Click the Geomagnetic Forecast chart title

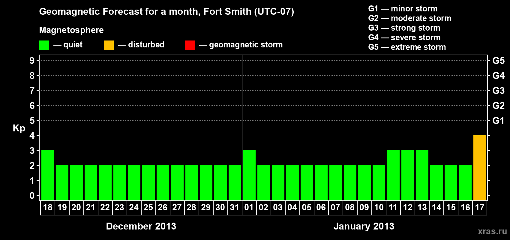pyautogui.click(x=166, y=12)
